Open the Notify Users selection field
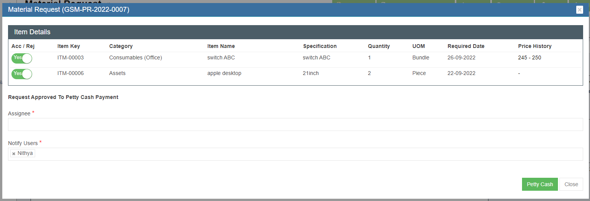The width and height of the screenshot is (590, 201). tap(306, 154)
